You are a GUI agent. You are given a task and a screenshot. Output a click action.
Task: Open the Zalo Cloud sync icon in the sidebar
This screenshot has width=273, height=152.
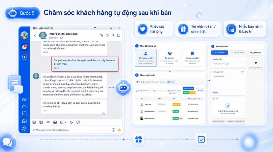click(24, 100)
